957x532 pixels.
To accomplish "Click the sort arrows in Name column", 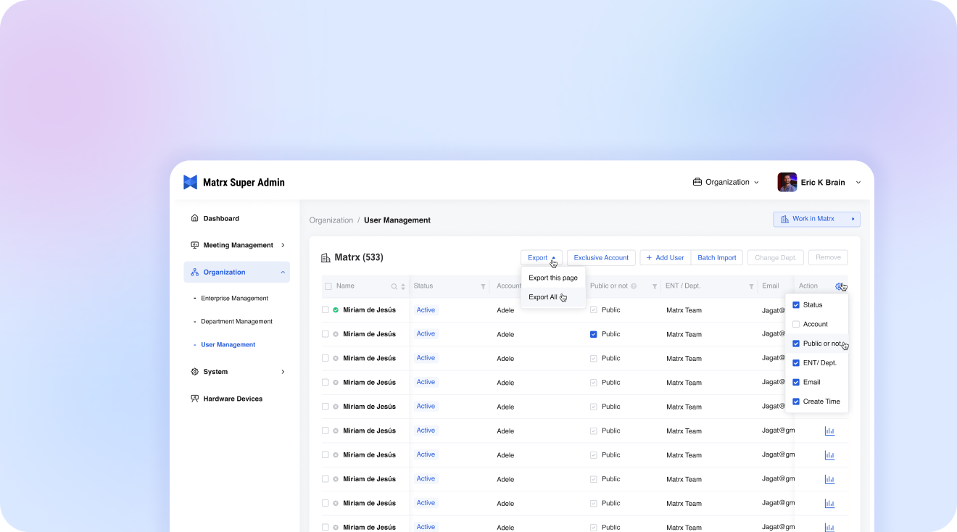I will [403, 286].
